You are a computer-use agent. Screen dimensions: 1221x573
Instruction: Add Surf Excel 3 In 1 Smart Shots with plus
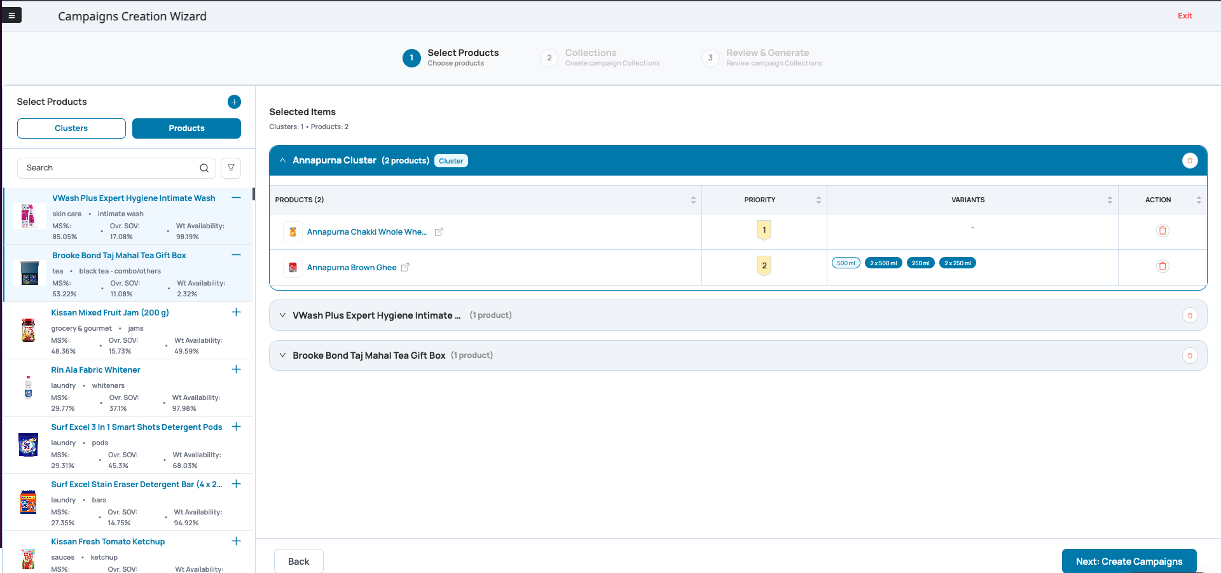[x=237, y=427]
